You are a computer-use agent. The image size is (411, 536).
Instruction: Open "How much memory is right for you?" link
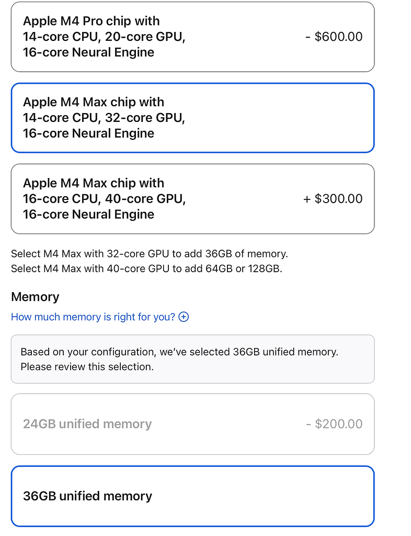[x=93, y=317]
